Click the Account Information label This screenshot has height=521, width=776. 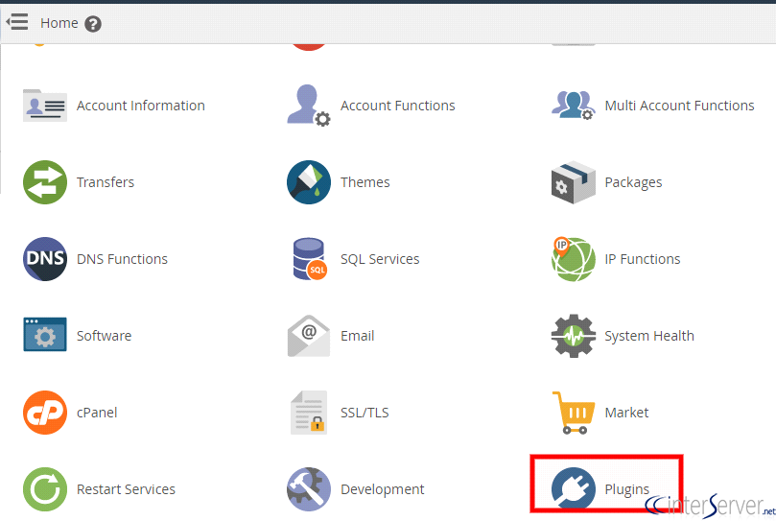point(141,106)
